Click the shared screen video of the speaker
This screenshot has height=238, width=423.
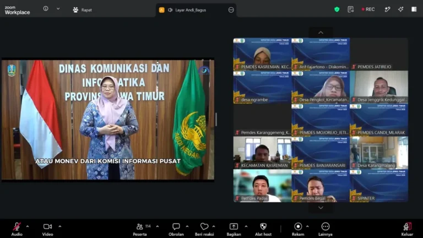pyautogui.click(x=108, y=120)
